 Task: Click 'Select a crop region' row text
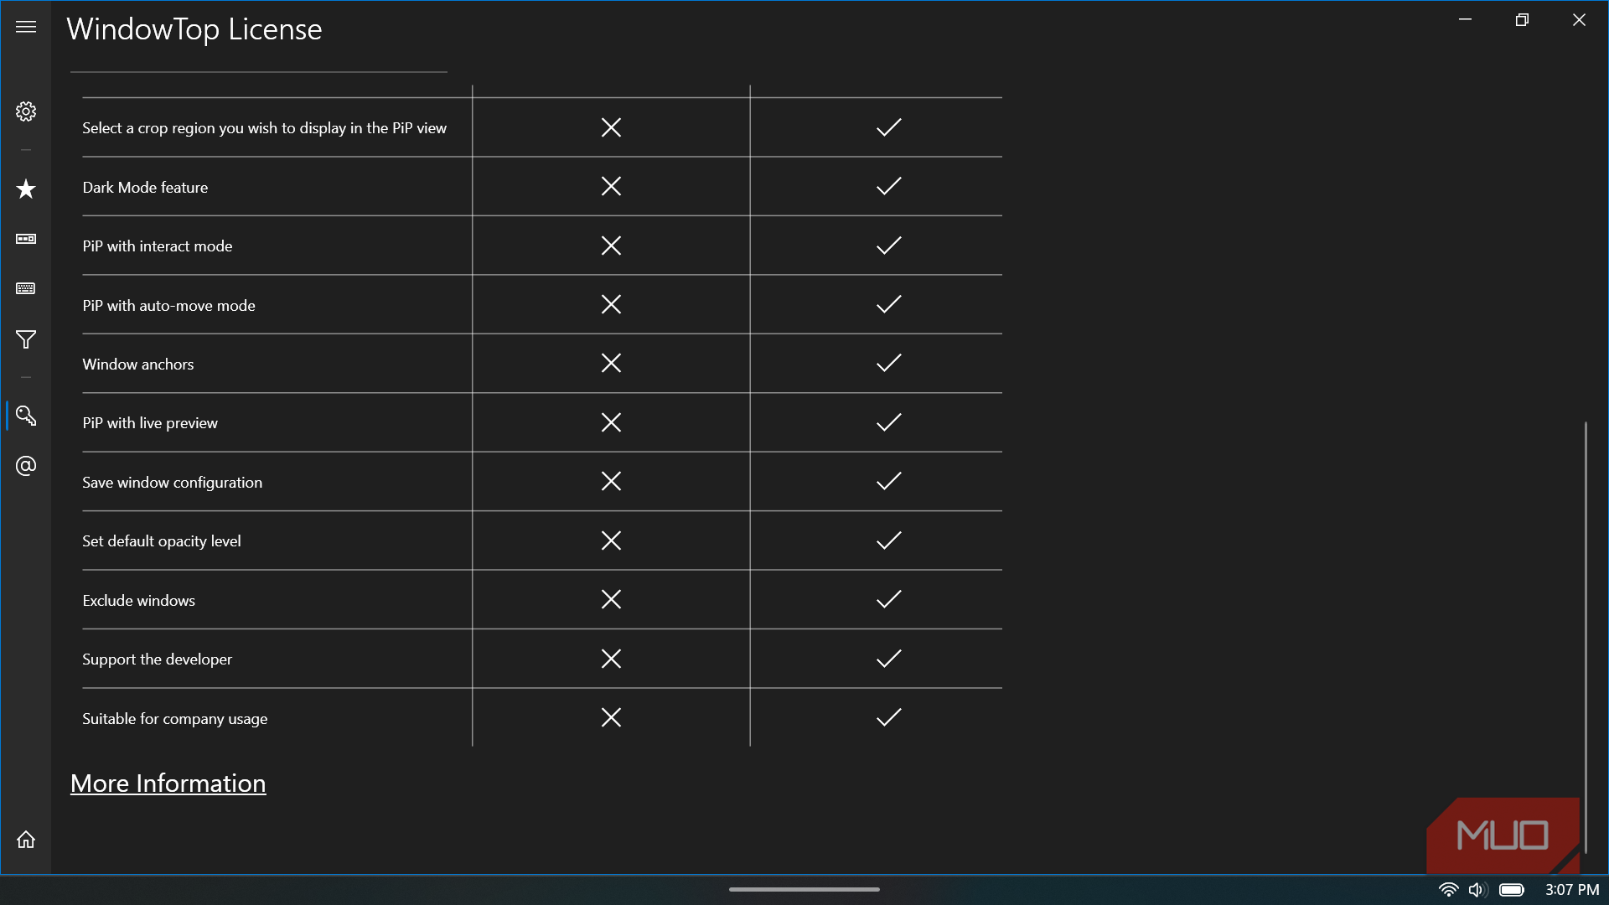tap(264, 128)
